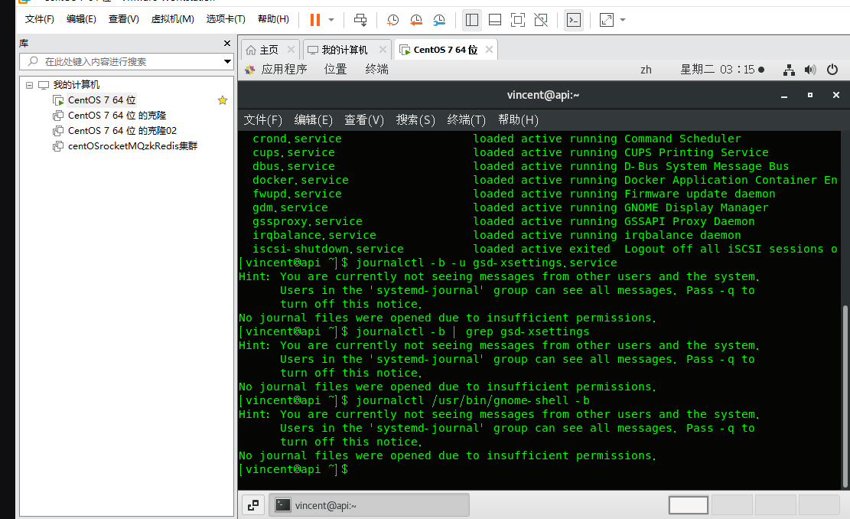Open stretch display dropdown arrow
850x519 pixels.
[623, 20]
